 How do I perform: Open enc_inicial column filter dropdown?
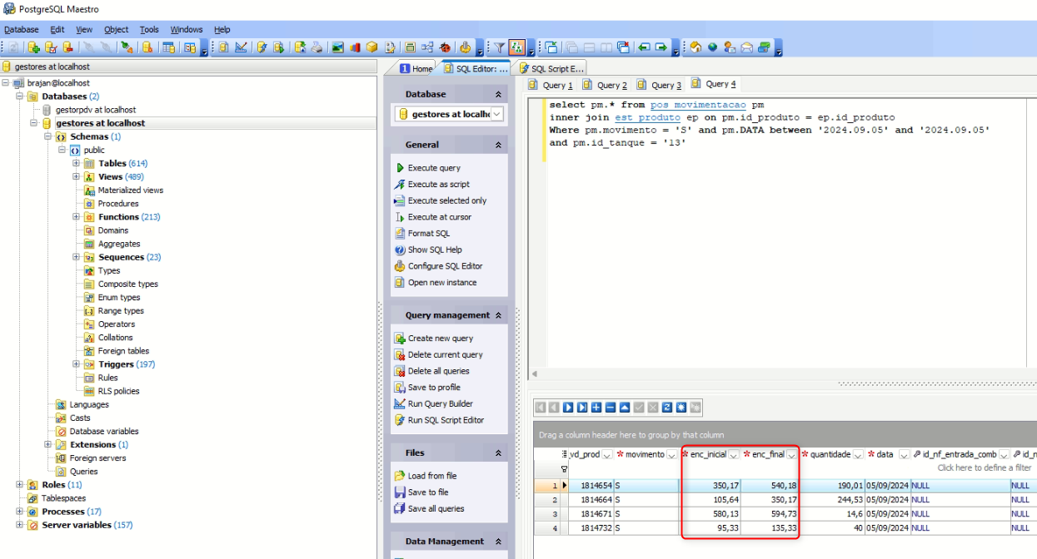[x=734, y=455]
